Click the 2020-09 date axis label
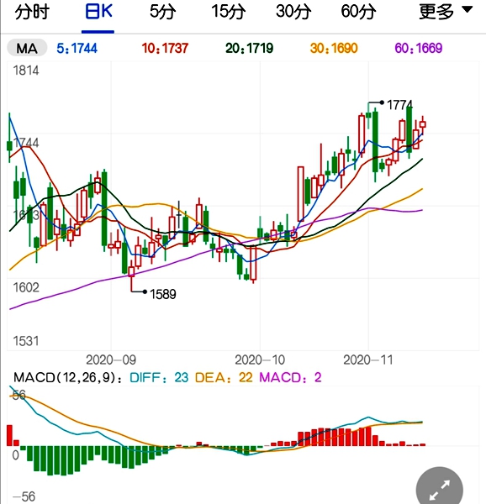Image resolution: width=486 pixels, height=504 pixels. point(111,360)
